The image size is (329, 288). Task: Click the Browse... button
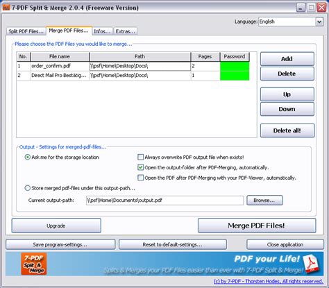(x=264, y=201)
